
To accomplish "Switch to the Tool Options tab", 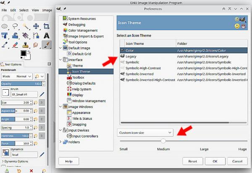I will [11, 64].
